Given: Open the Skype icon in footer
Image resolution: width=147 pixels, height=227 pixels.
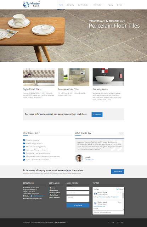Looking at the screenshot, I should point(122,222).
